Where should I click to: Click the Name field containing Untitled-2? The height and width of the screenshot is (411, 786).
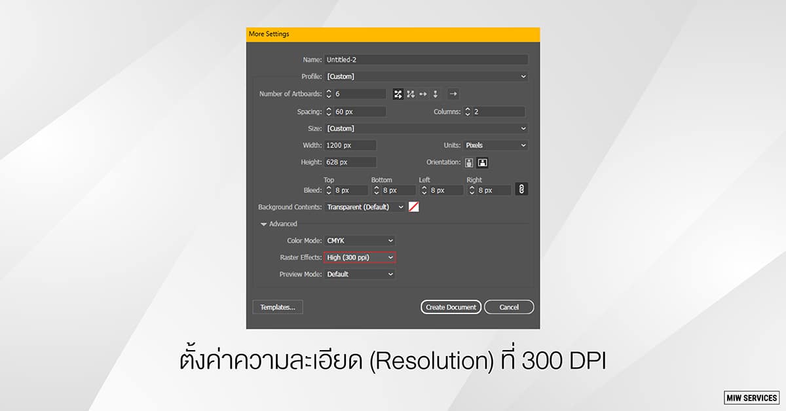point(426,60)
